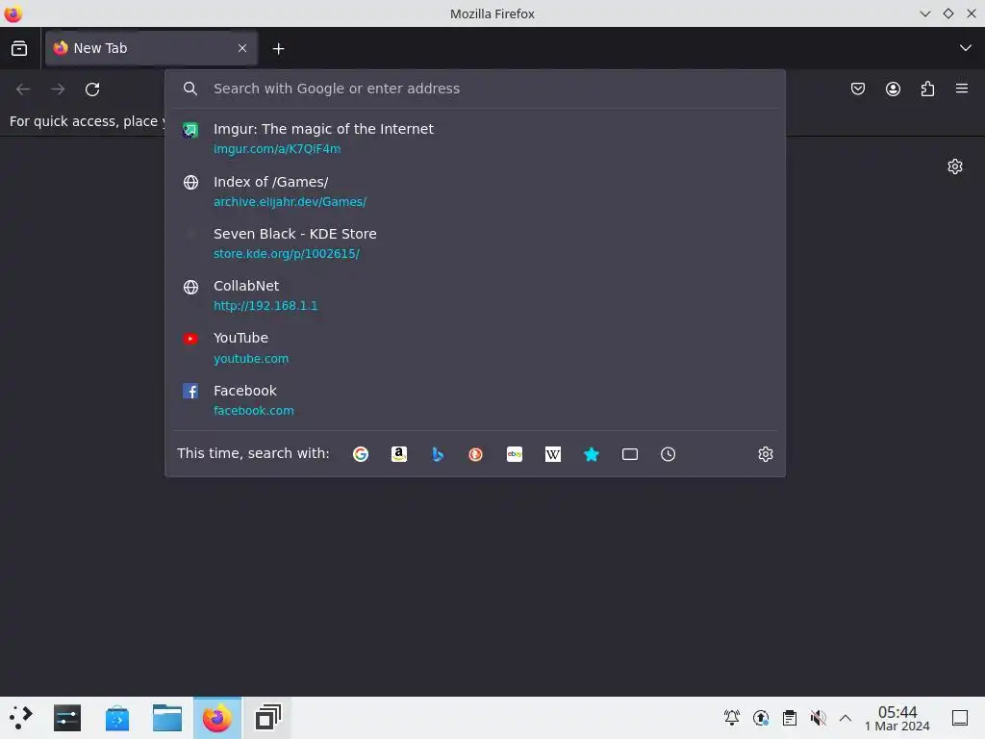Click imgur.com/a/K7QiF4m URL text
Image resolution: width=985 pixels, height=739 pixels.
point(277,149)
